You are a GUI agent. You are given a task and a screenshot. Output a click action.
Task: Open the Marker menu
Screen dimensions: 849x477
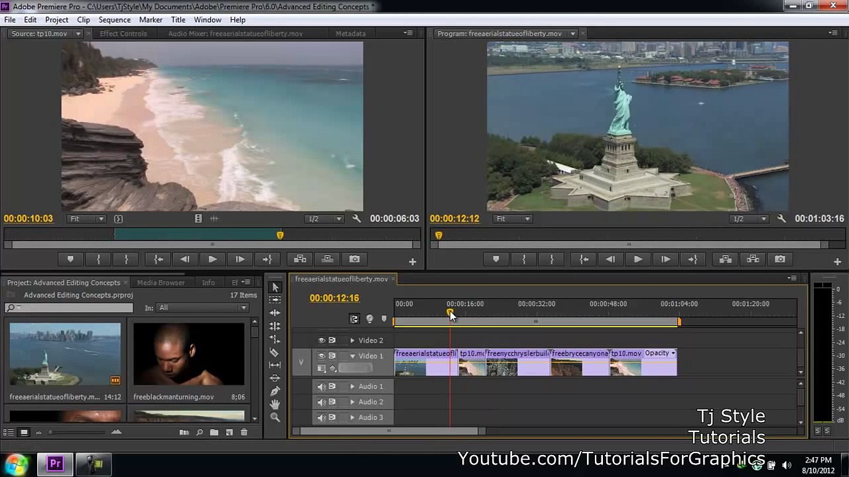tap(151, 20)
